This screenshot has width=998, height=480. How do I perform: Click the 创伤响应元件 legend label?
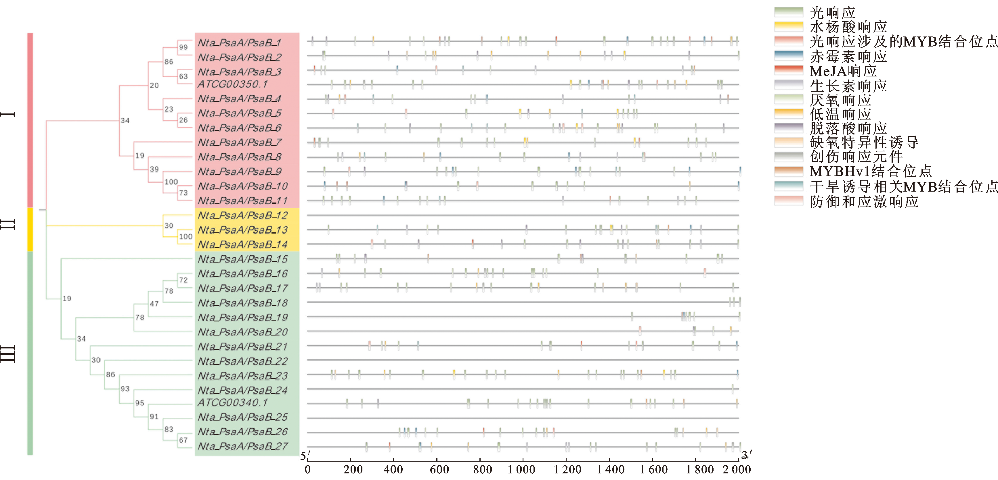click(x=856, y=157)
